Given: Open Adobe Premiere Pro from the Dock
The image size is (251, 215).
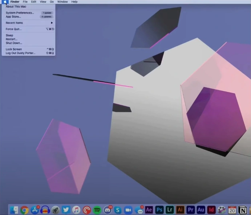Looking at the screenshot, I should click(x=191, y=210).
